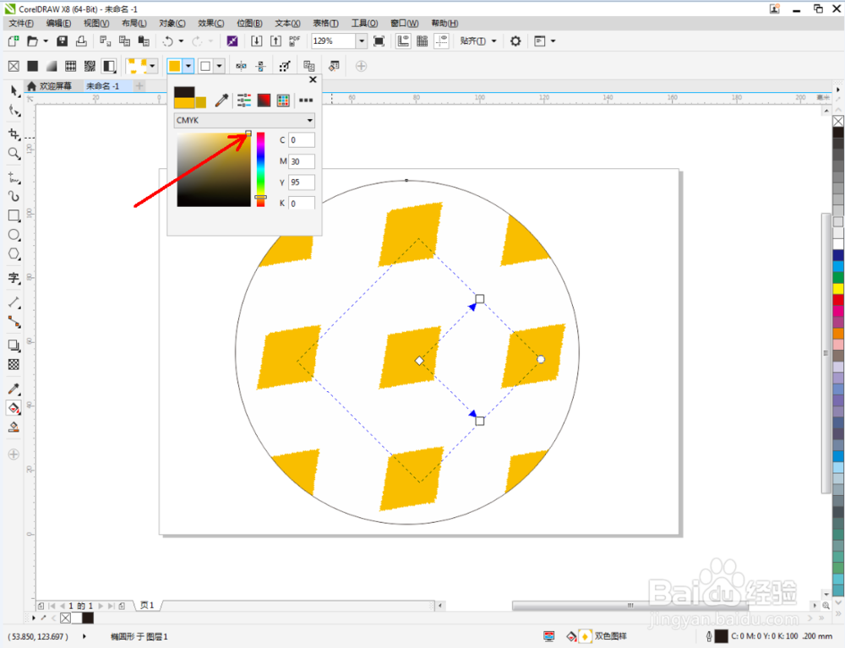Select the Polygon tool
Screen dimensions: 845x648
(x=14, y=253)
